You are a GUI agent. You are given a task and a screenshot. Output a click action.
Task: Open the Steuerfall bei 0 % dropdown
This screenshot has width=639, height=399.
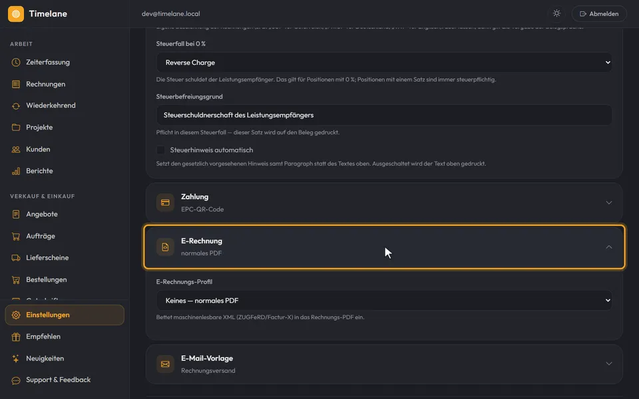click(x=384, y=63)
